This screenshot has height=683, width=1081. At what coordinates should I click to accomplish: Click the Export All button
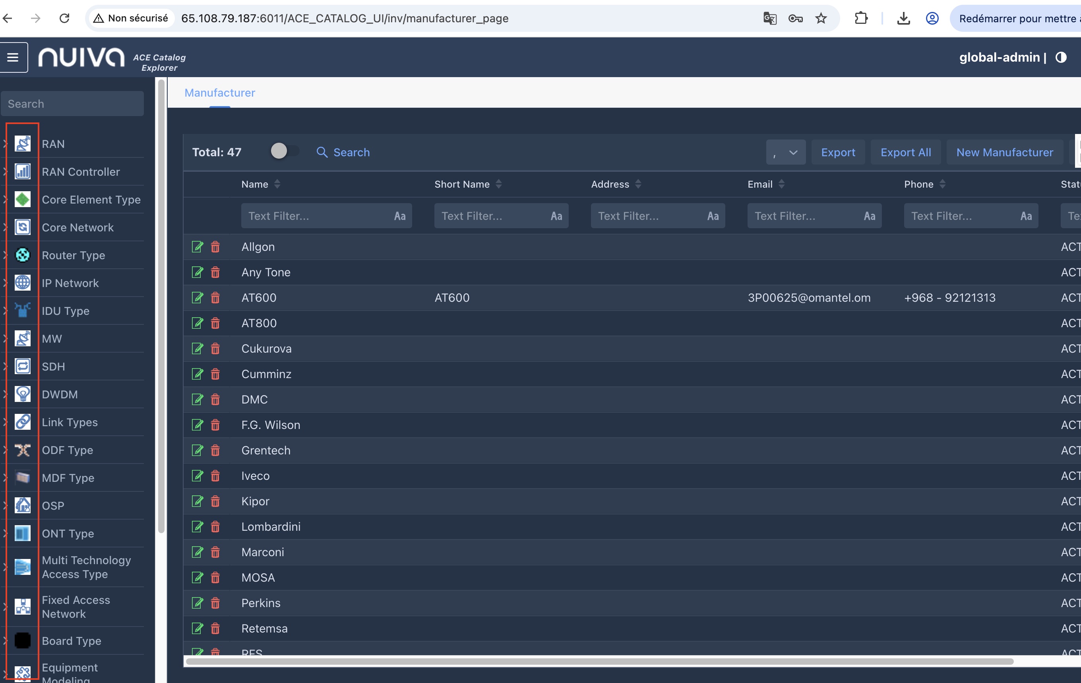(x=905, y=152)
